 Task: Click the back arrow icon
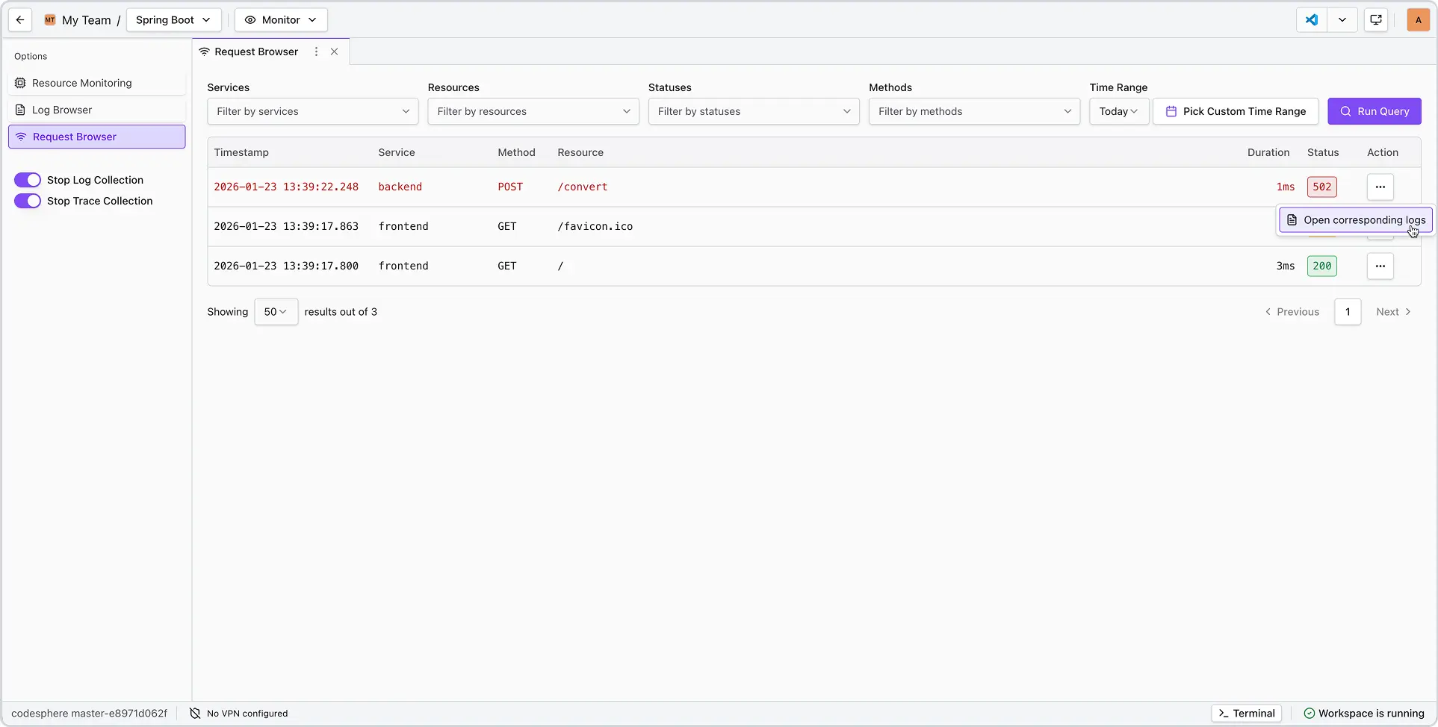tap(20, 20)
